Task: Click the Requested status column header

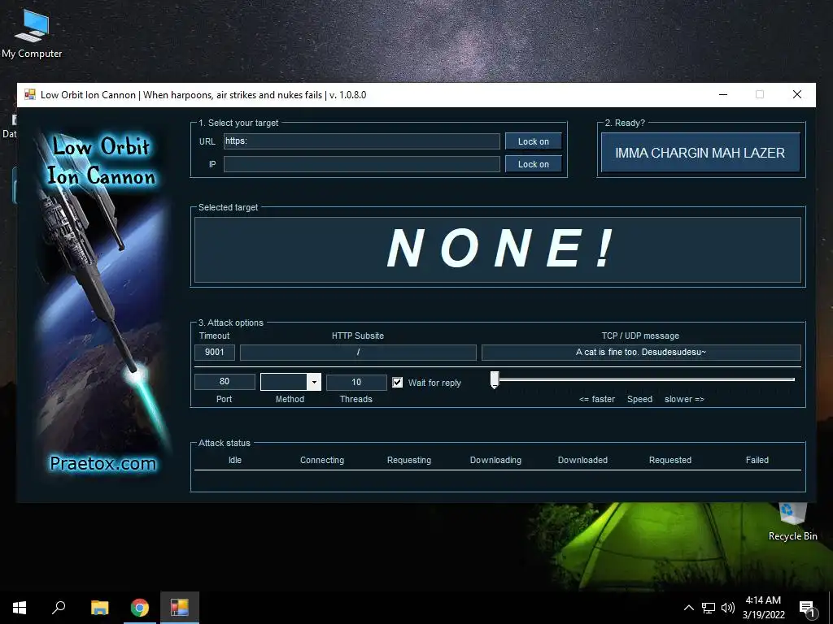Action: point(670,460)
